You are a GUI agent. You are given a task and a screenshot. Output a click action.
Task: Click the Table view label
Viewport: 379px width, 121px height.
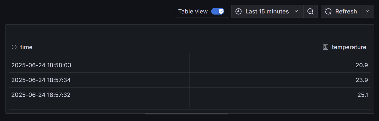point(193,12)
